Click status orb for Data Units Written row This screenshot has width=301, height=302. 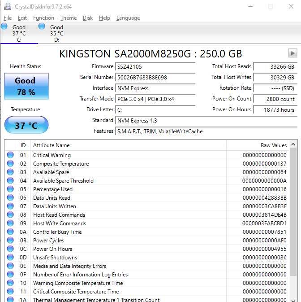coord(10,206)
